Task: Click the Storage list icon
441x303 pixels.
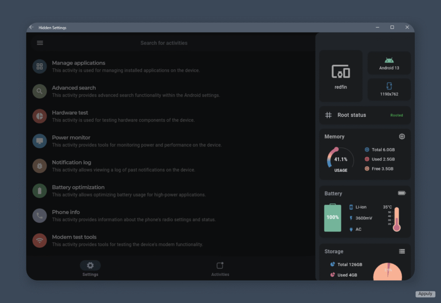Action: 401,251
